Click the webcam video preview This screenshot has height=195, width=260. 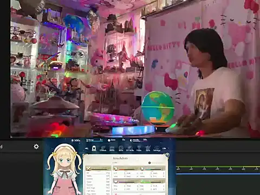tap(135, 69)
